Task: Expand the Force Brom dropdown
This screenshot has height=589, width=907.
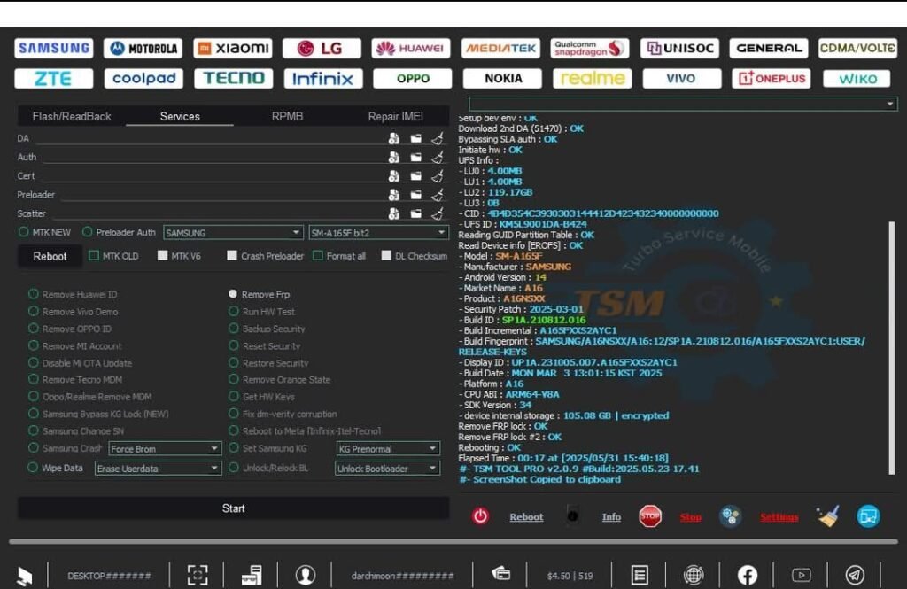Action: [x=165, y=448]
